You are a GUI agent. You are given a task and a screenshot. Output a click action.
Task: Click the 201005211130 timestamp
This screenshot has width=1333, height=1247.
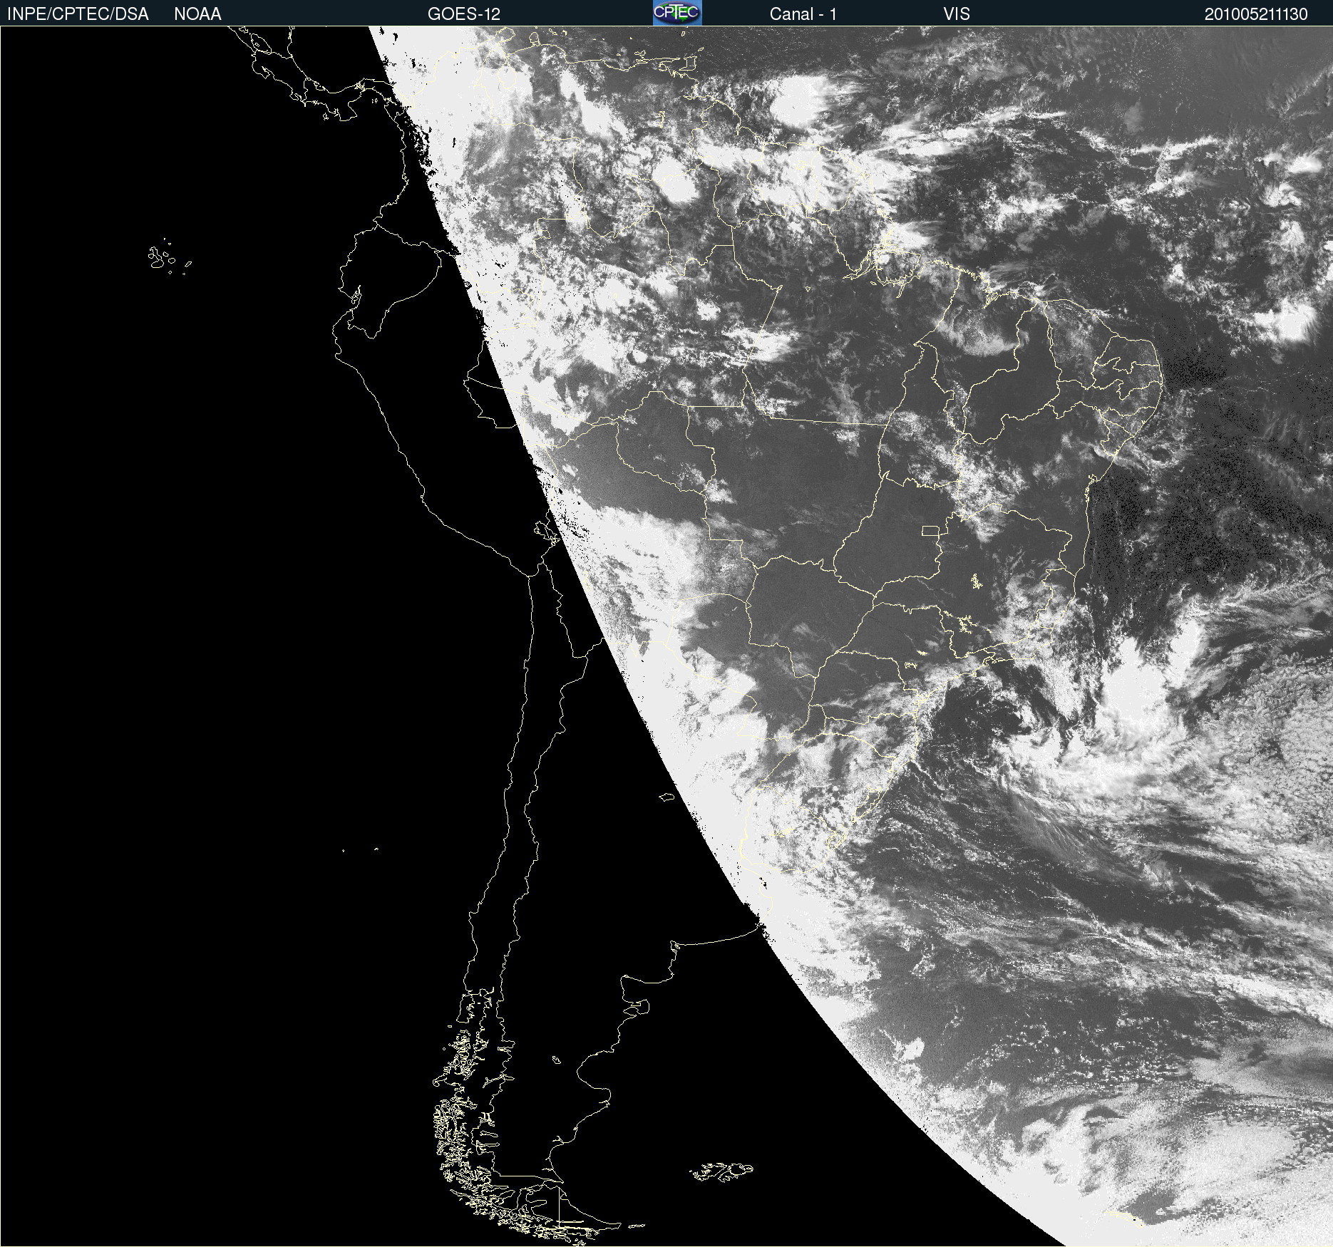(x=1256, y=14)
